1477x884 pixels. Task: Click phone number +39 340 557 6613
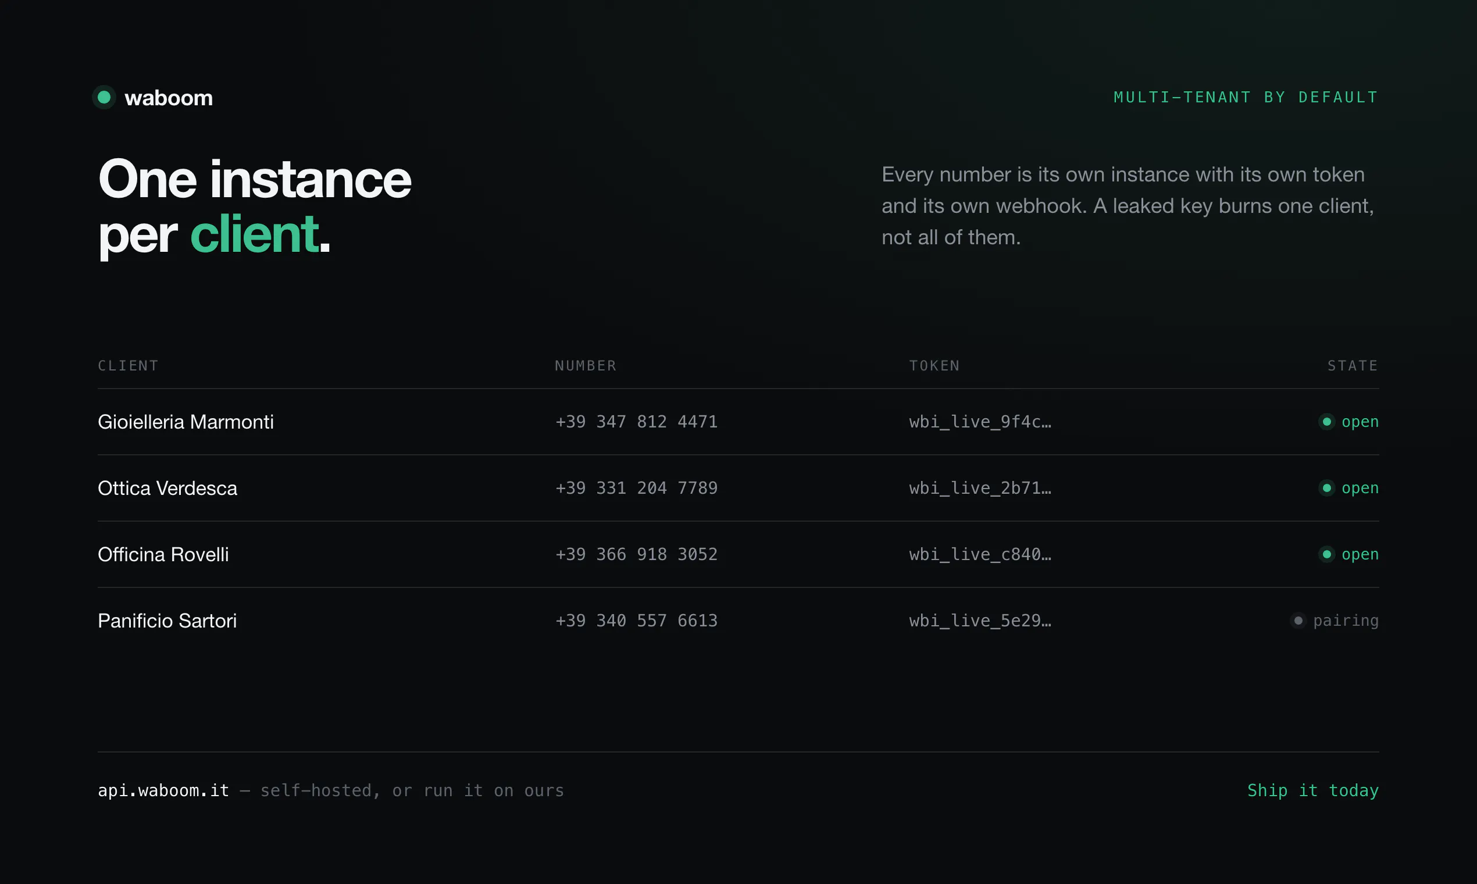click(636, 621)
